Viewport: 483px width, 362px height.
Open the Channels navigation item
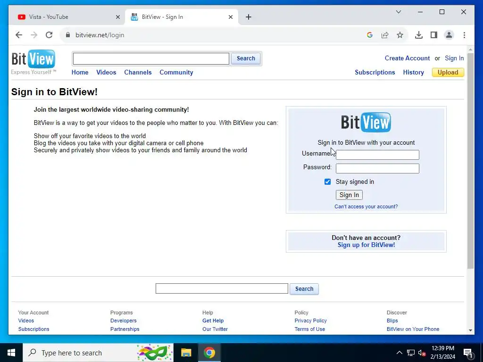[x=138, y=72]
